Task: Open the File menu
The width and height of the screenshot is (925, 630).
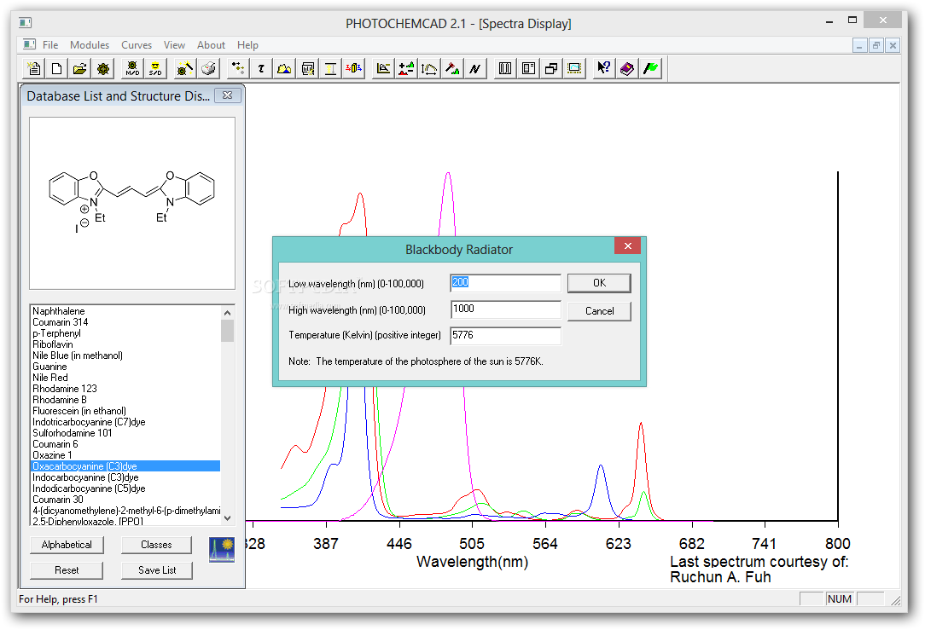Action: point(50,45)
